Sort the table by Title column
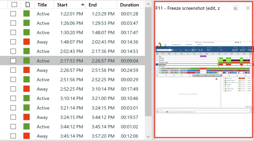This screenshot has width=254, height=141. 42,5
